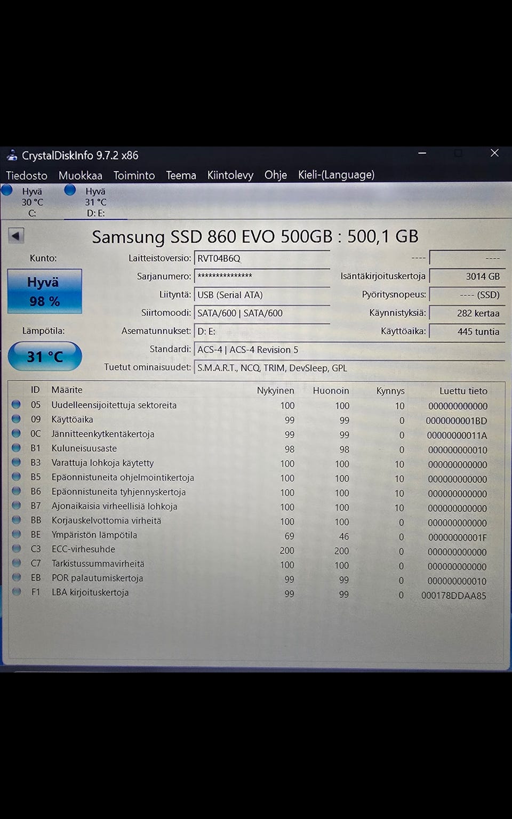Click raw value 000178DDAA85

tap(454, 596)
